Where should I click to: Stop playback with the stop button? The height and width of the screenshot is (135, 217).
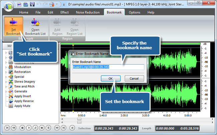tap(22, 128)
